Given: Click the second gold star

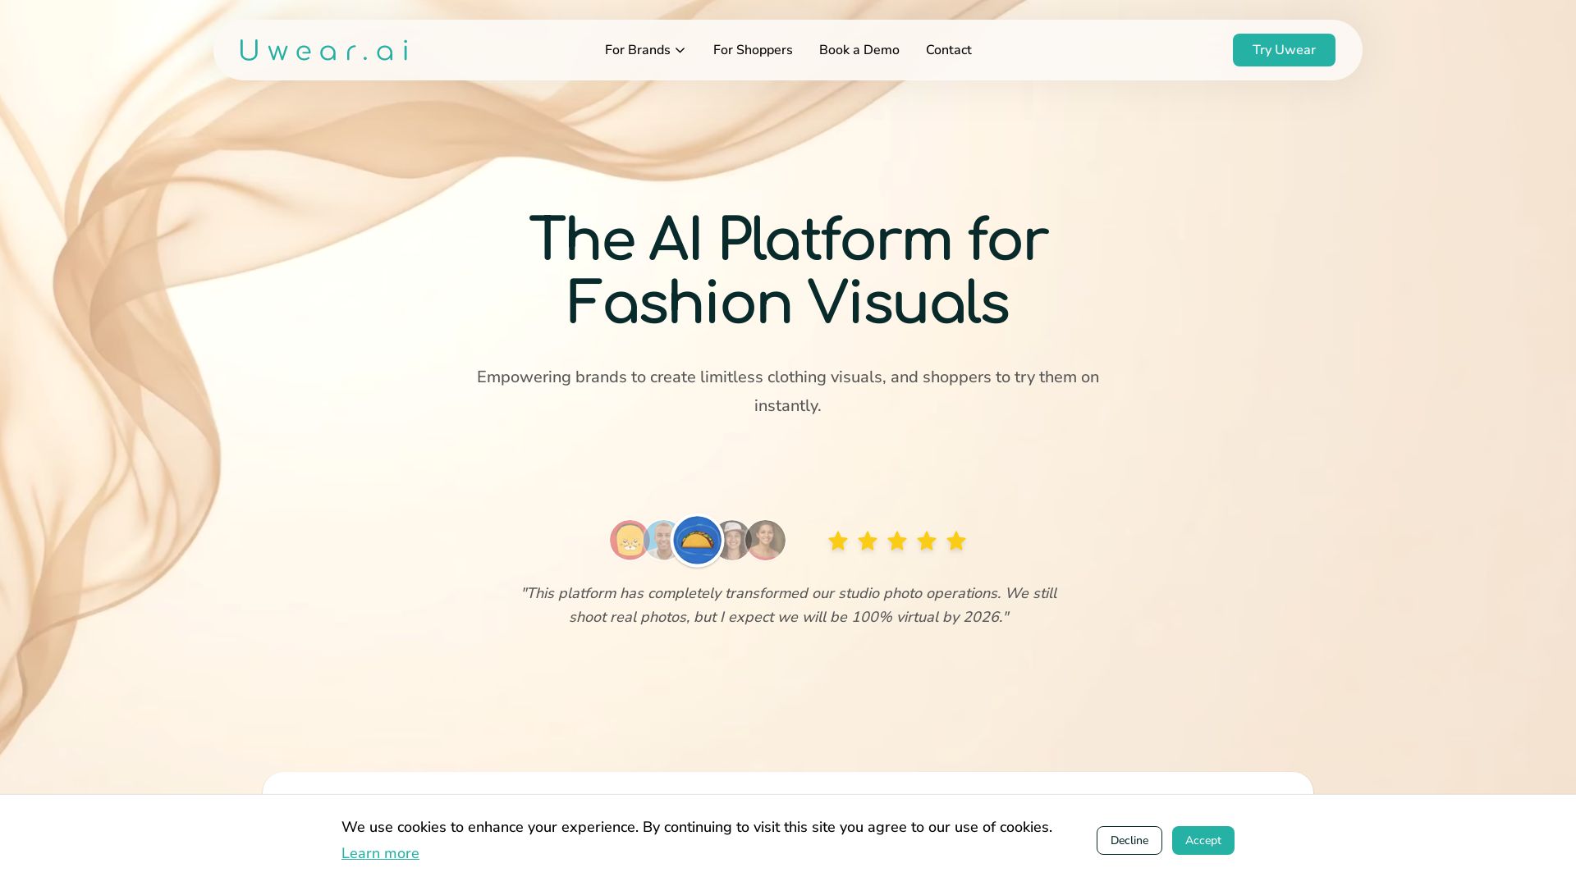Looking at the screenshot, I should pos(867,541).
